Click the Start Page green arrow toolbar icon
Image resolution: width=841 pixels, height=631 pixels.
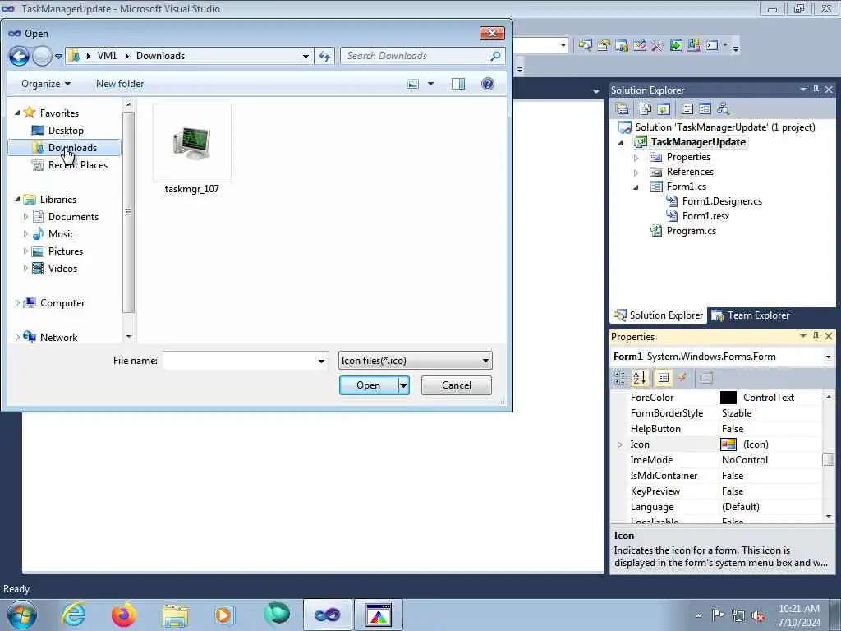pos(676,46)
